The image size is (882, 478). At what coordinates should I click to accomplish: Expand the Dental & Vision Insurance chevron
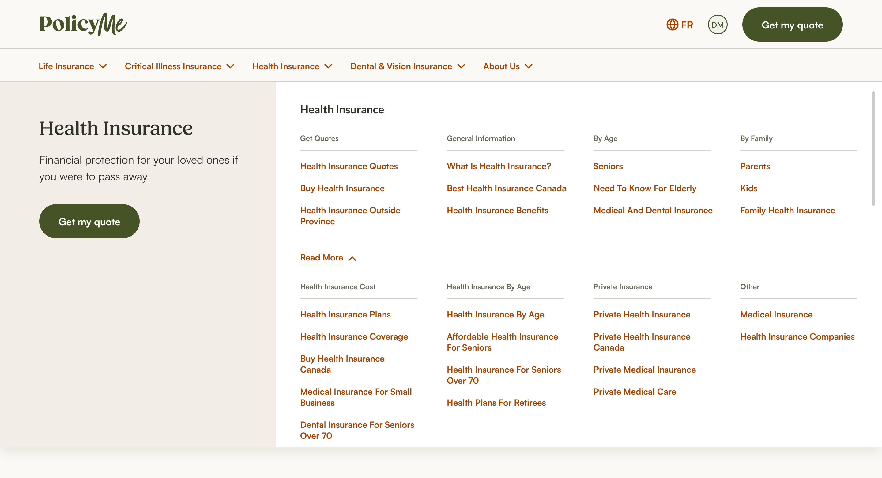click(461, 66)
